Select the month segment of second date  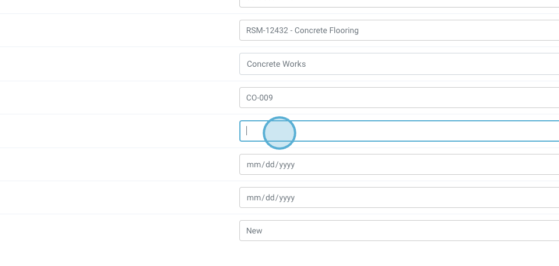tap(252, 198)
